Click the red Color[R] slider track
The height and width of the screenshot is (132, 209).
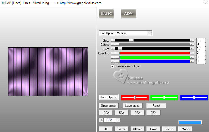click(x=152, y=53)
